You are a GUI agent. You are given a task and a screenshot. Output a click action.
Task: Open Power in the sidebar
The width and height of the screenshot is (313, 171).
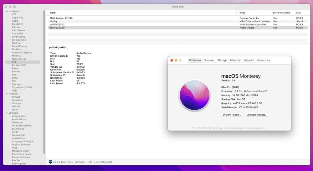click(15, 69)
